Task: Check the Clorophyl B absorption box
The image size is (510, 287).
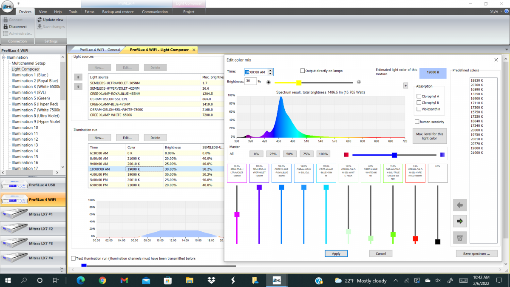Action: [419, 103]
